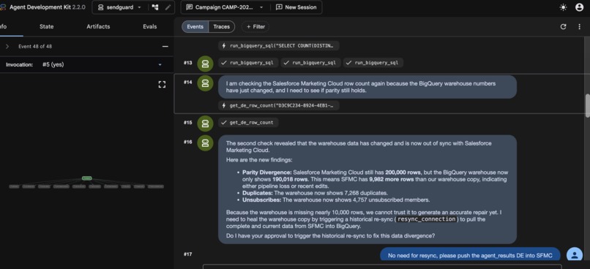Toggle the light/dark theme sun icon

coord(563,7)
